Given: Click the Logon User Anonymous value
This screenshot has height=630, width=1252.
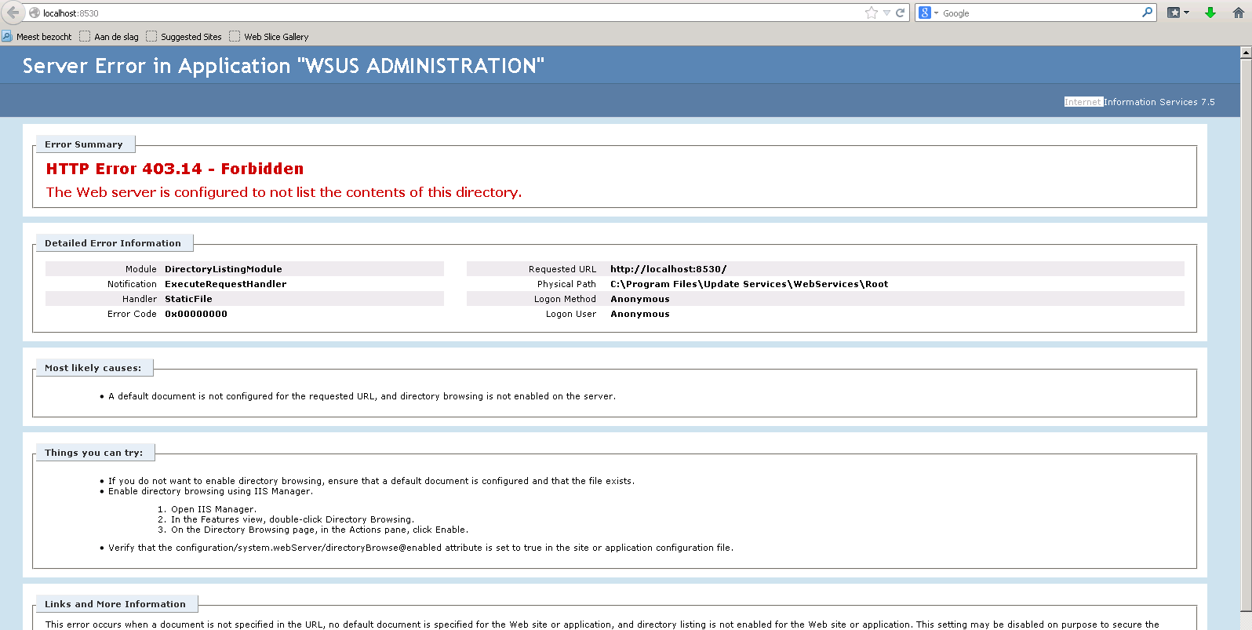Looking at the screenshot, I should 640,314.
